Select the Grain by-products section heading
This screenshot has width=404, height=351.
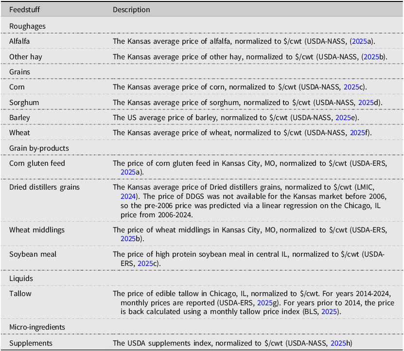39,148
